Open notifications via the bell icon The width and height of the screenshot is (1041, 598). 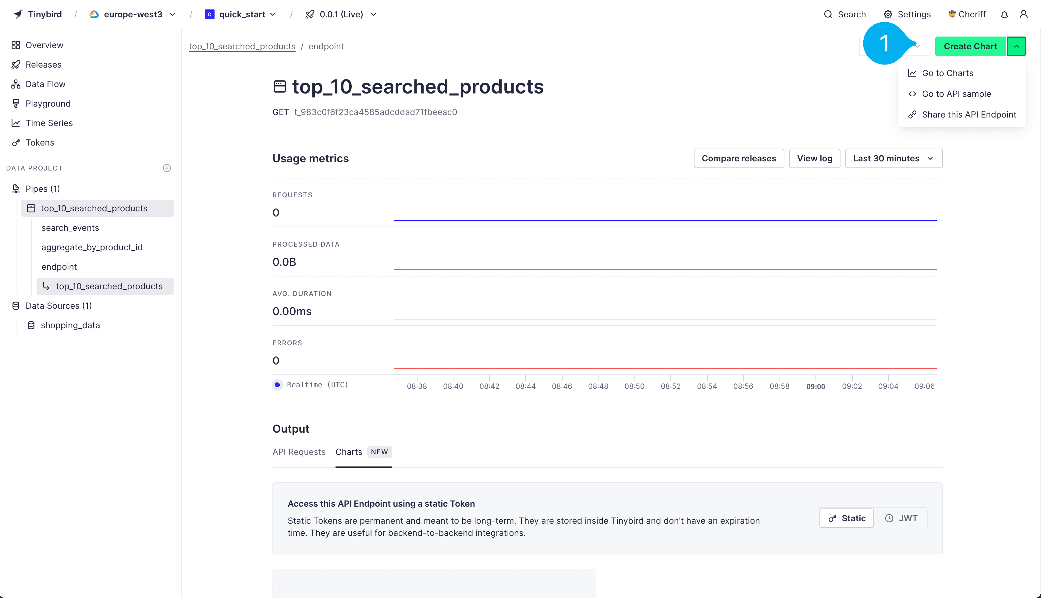point(1004,14)
